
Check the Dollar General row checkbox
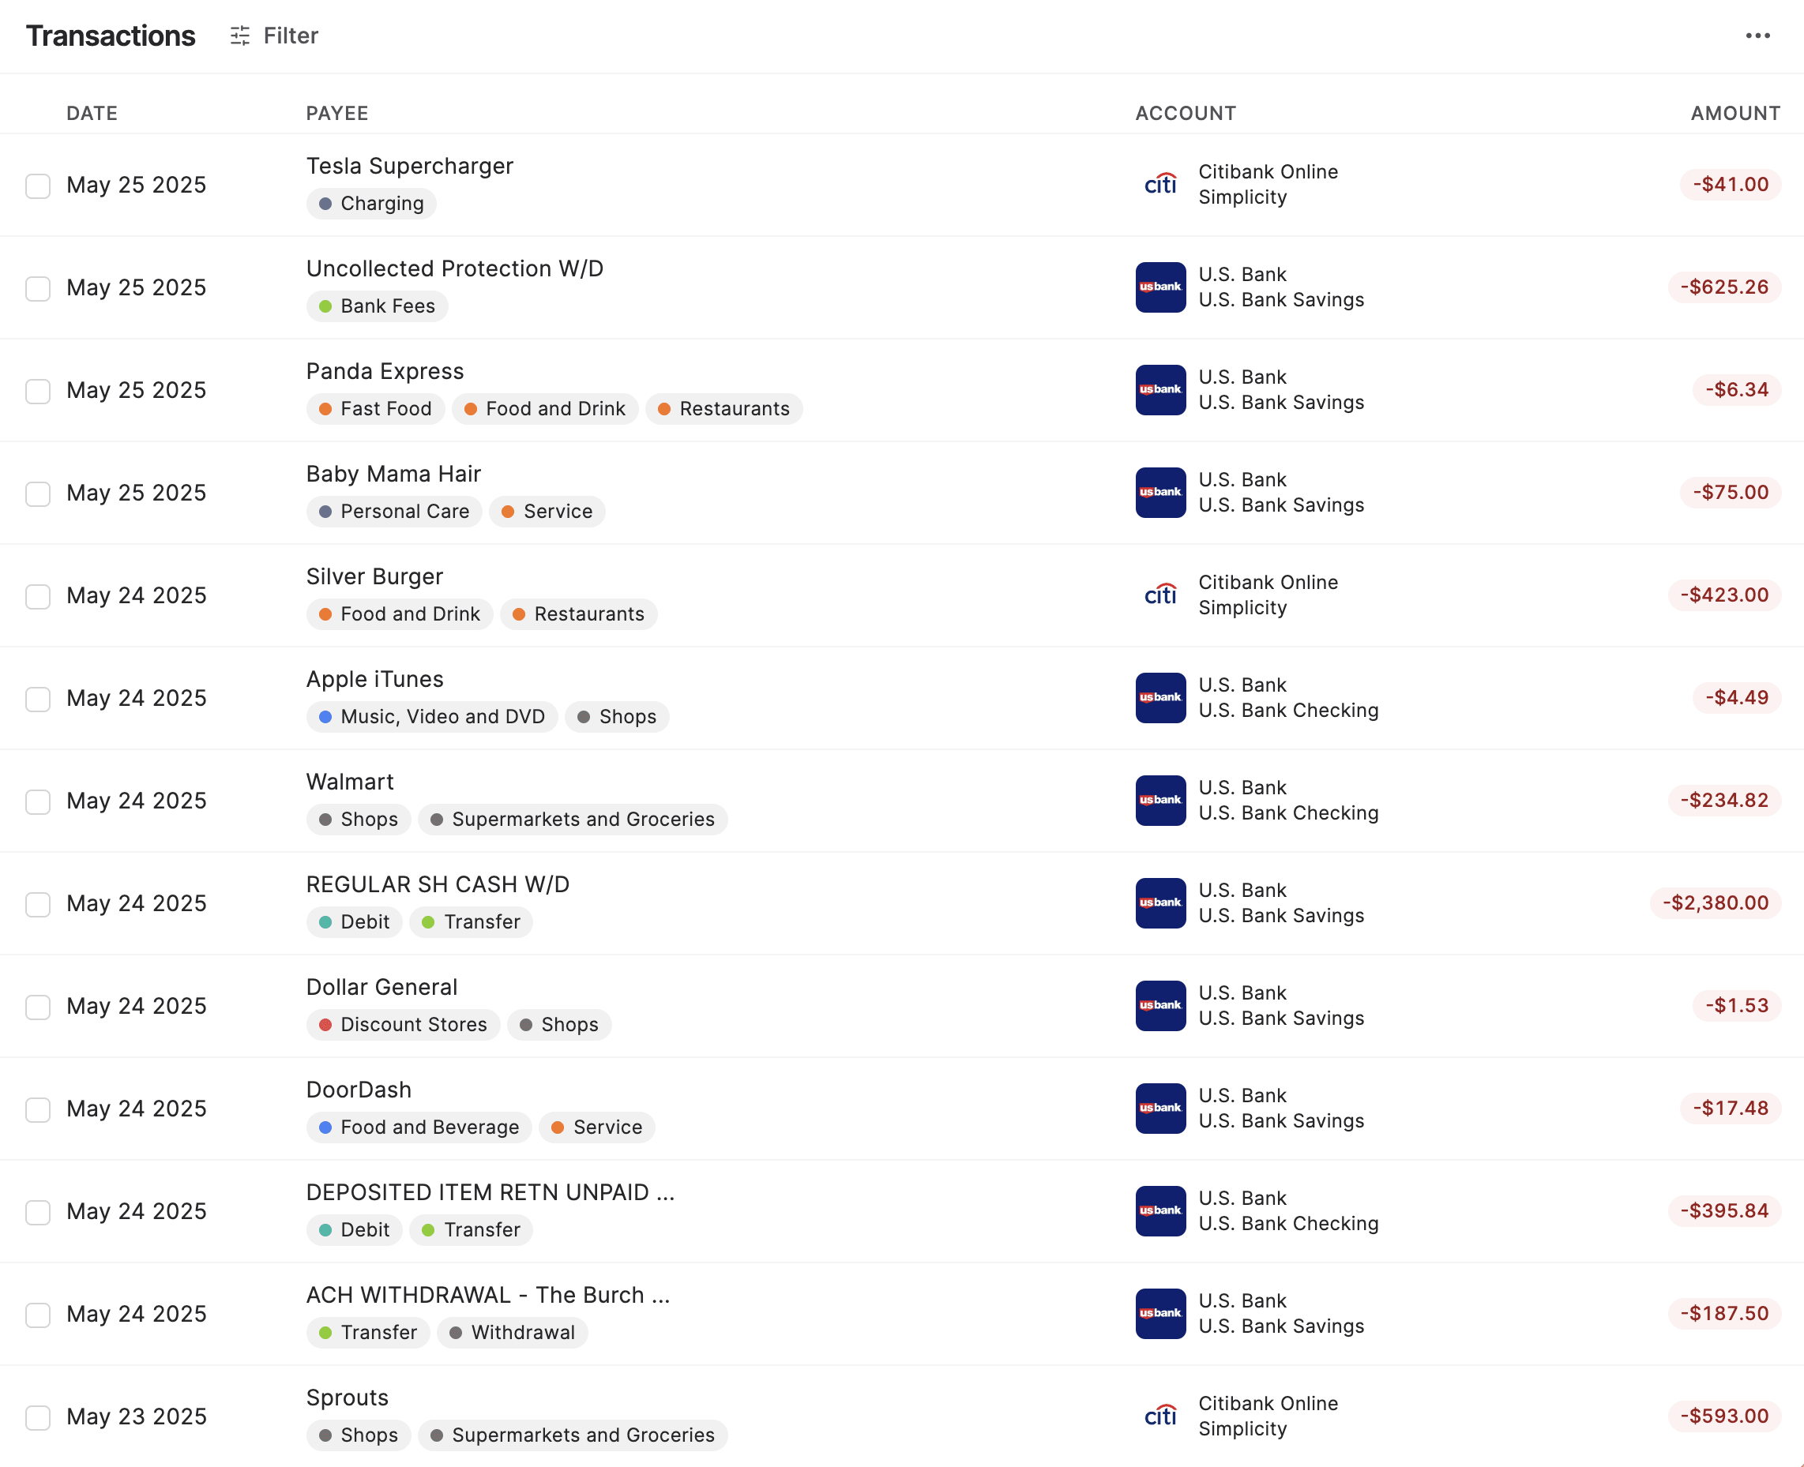[38, 1007]
